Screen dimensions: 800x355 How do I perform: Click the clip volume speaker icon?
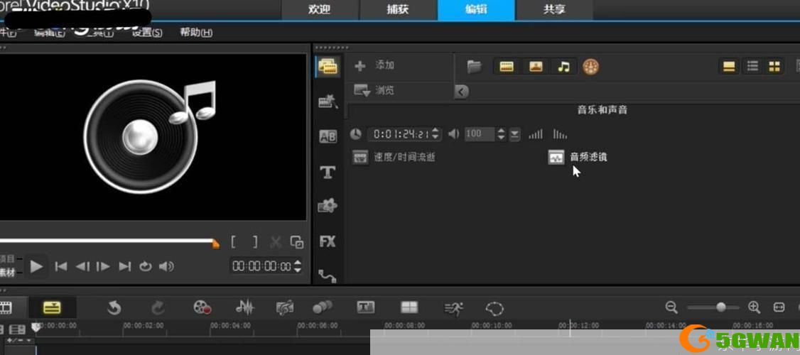tap(453, 134)
